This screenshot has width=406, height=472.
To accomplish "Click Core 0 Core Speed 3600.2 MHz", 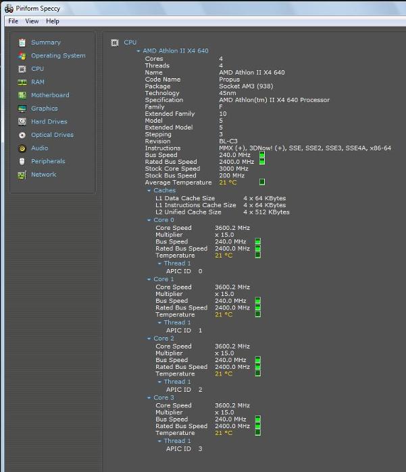I will point(232,228).
